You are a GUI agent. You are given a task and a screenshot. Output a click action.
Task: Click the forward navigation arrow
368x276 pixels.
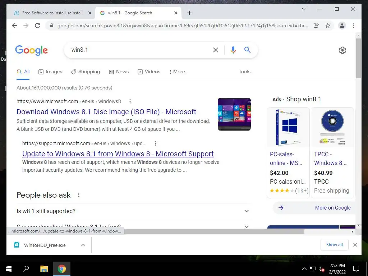pyautogui.click(x=26, y=26)
